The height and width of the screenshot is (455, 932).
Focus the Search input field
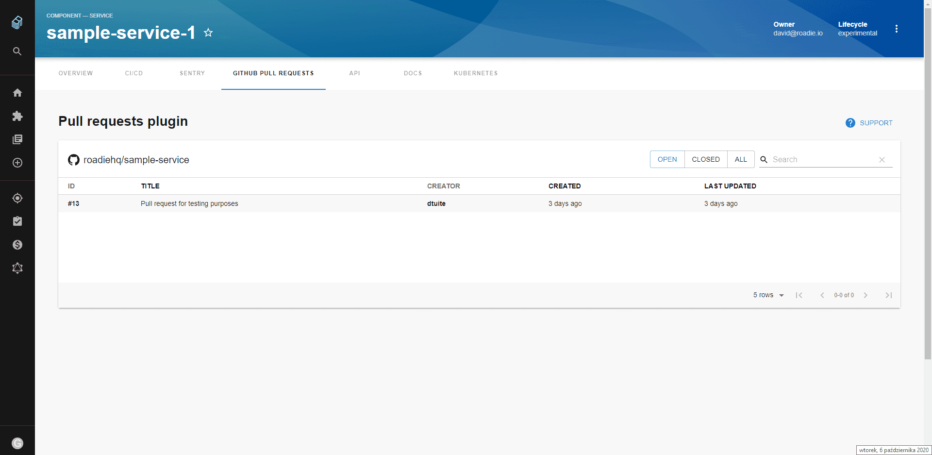(823, 159)
